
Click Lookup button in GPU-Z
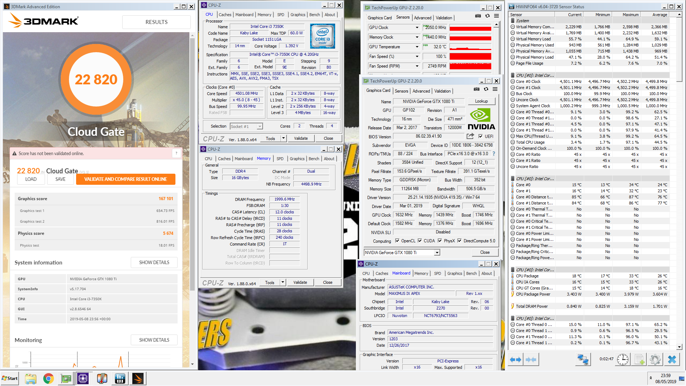coord(481,101)
